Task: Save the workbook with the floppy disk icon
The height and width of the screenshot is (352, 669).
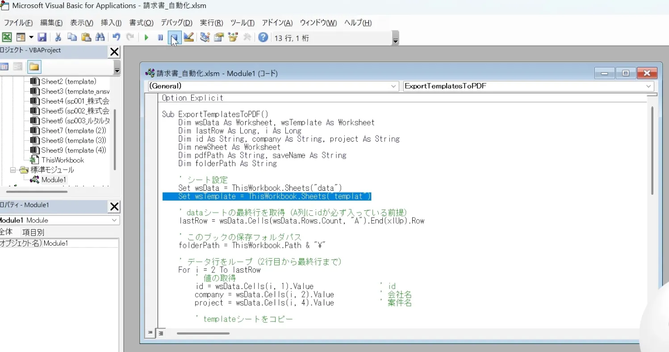Action: point(42,38)
